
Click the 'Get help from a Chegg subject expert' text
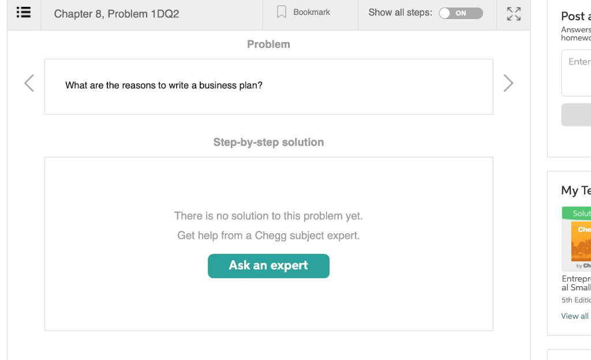click(268, 235)
